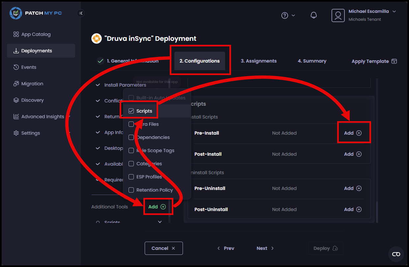The image size is (409, 267).
Task: Click the Migration icon in sidebar
Action: tap(16, 84)
